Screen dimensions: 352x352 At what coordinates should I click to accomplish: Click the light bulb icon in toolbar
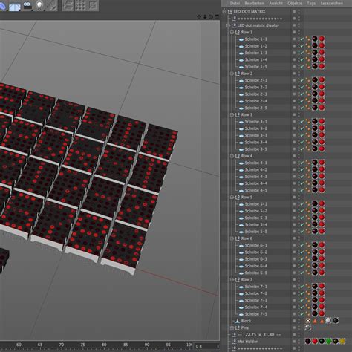(x=39, y=5)
